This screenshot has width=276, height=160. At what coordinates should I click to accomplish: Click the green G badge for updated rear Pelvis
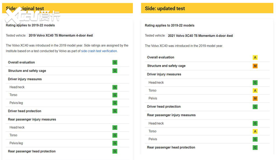tap(255, 139)
